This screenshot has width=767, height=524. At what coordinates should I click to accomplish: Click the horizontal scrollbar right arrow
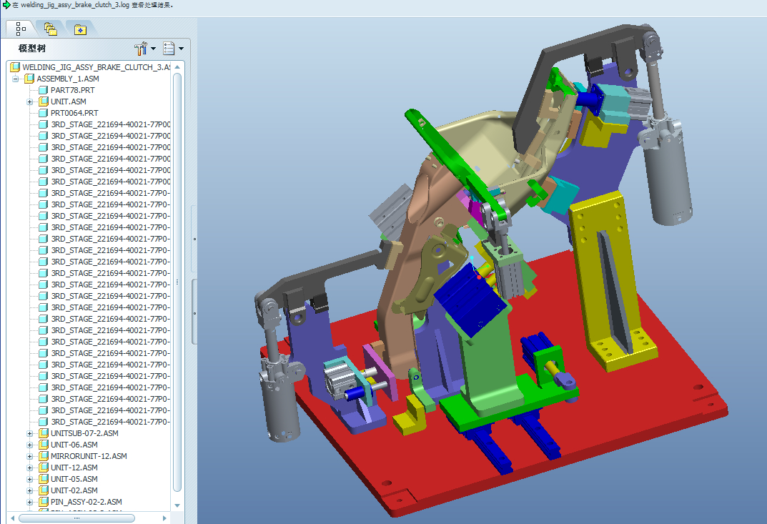click(164, 518)
